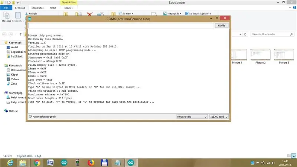Open Internet Explorer from taskbar
The image size is (297, 167).
tap(10, 163)
